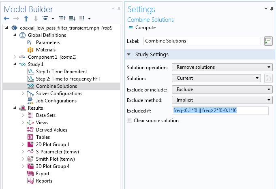Click the label options icon beside Label field
Image resolution: width=276 pixels, height=189 pixels.
click(x=267, y=41)
